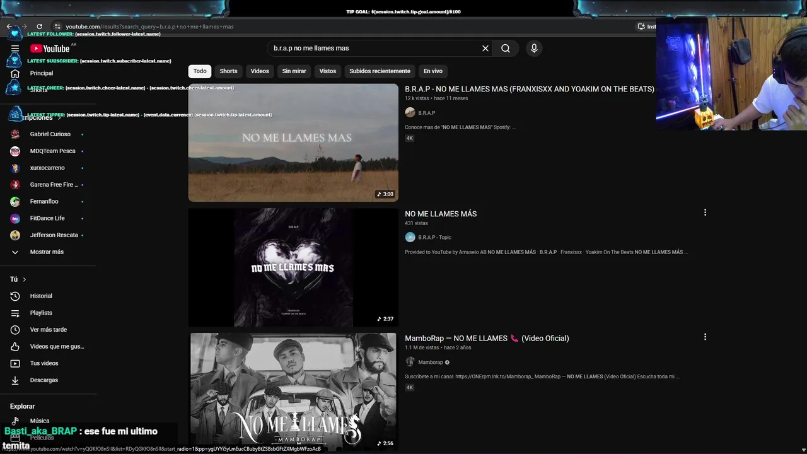The height and width of the screenshot is (454, 807).
Task: Click the B.R.A.P channel avatar
Action: (410, 112)
